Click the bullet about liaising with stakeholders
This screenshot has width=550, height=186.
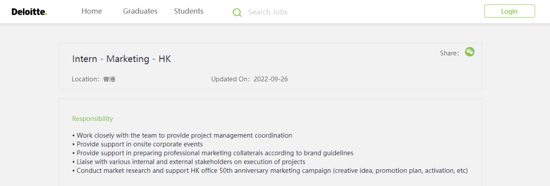(x=189, y=162)
